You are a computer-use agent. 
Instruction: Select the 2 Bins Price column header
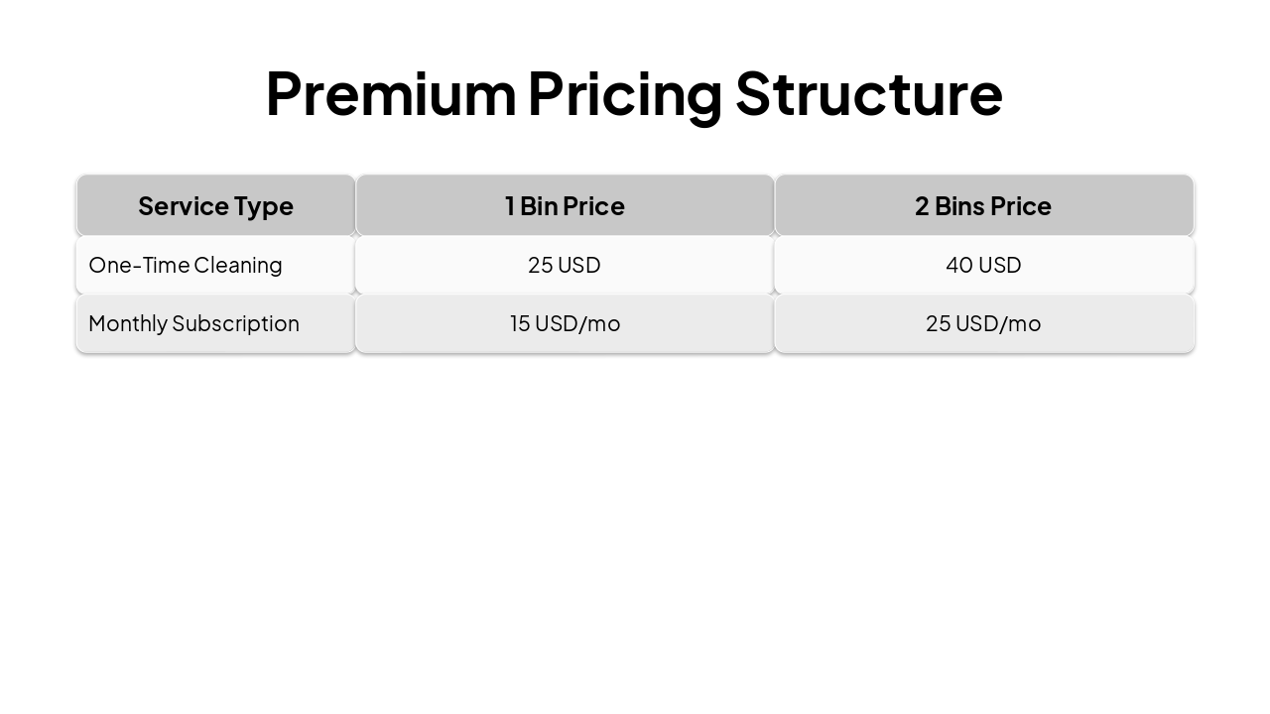click(x=983, y=205)
